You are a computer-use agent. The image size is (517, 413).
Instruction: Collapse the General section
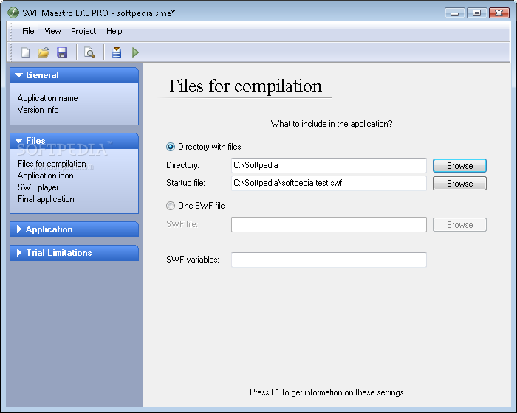point(74,75)
